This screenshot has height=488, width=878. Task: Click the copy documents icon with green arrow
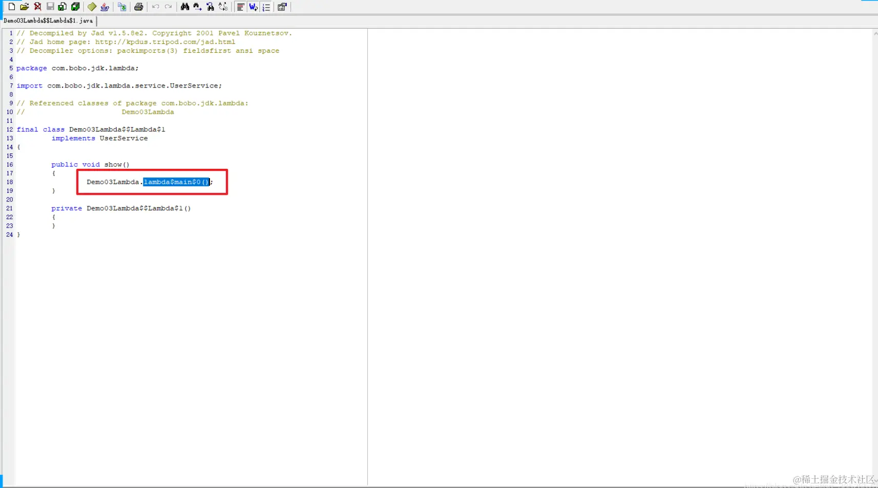[122, 7]
